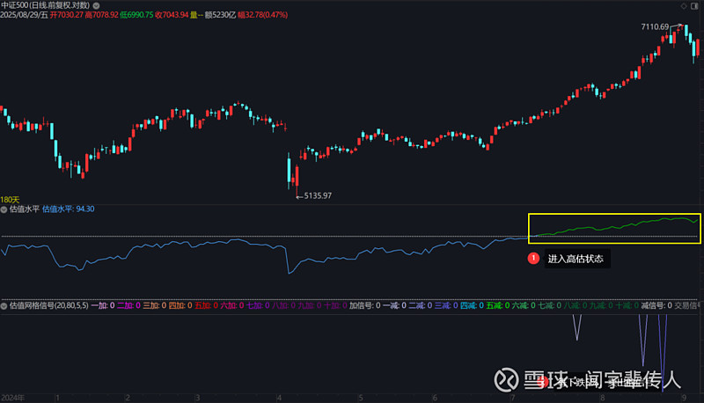Click the 一减: 0 signal value
Screen dimensions: 704x403
tap(394, 305)
